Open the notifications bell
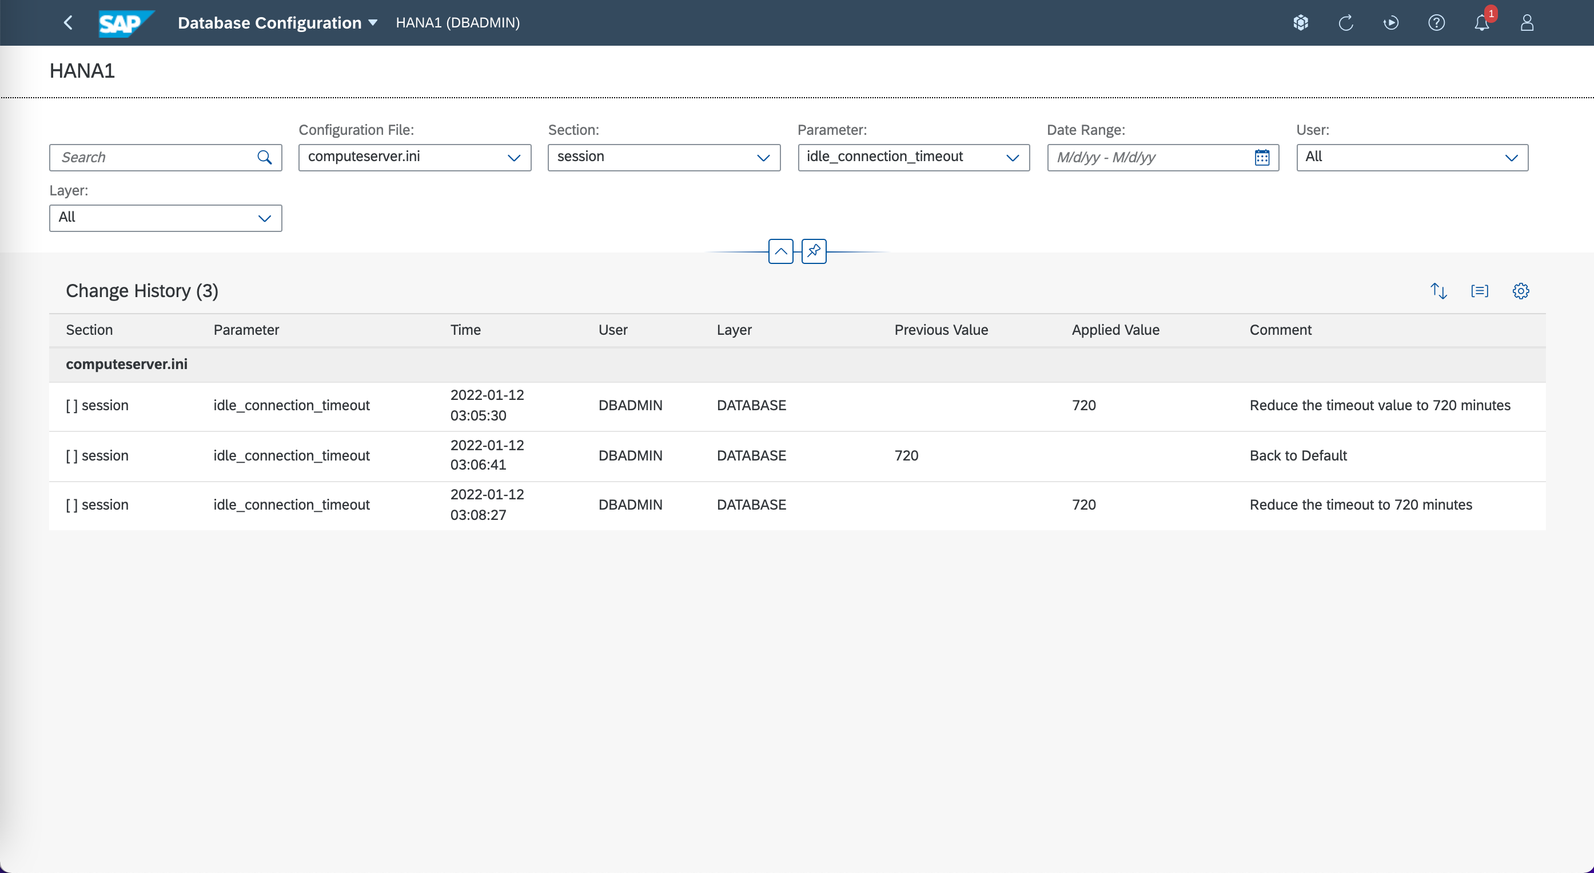The width and height of the screenshot is (1594, 873). click(1481, 23)
